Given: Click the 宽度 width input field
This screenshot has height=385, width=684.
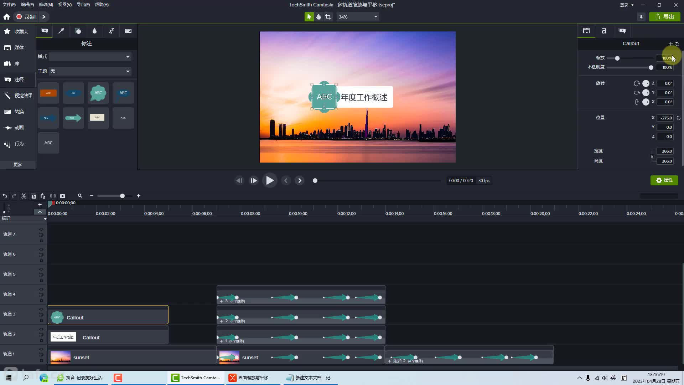Looking at the screenshot, I should tap(665, 151).
